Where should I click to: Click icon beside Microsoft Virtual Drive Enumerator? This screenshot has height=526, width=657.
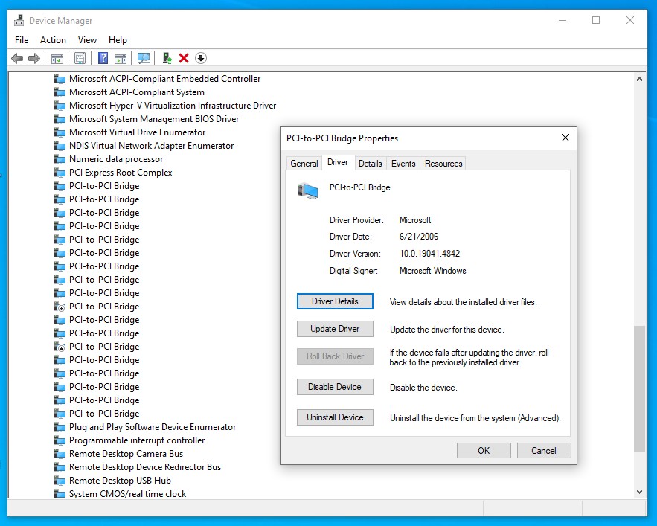(60, 132)
